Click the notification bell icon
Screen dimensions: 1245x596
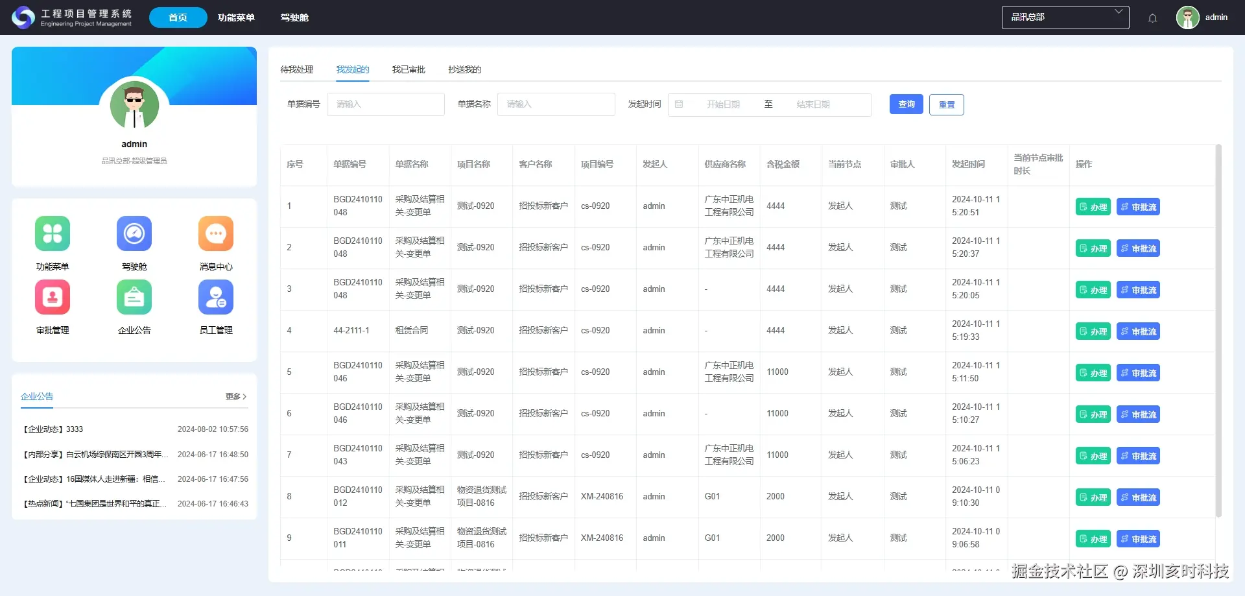[x=1152, y=18]
